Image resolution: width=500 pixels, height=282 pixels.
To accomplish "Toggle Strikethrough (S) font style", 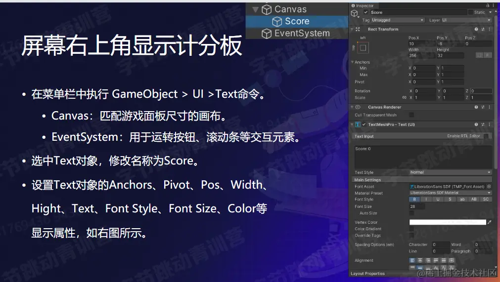I will coord(450,199).
